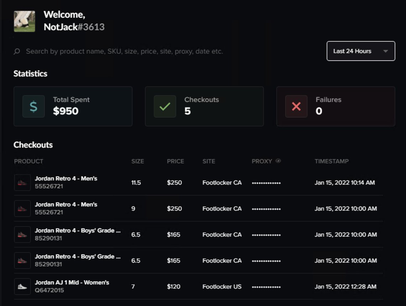406x306 pixels.
Task: Click timestamp Jan 15, 2022 12:28 AM
Action: click(345, 286)
